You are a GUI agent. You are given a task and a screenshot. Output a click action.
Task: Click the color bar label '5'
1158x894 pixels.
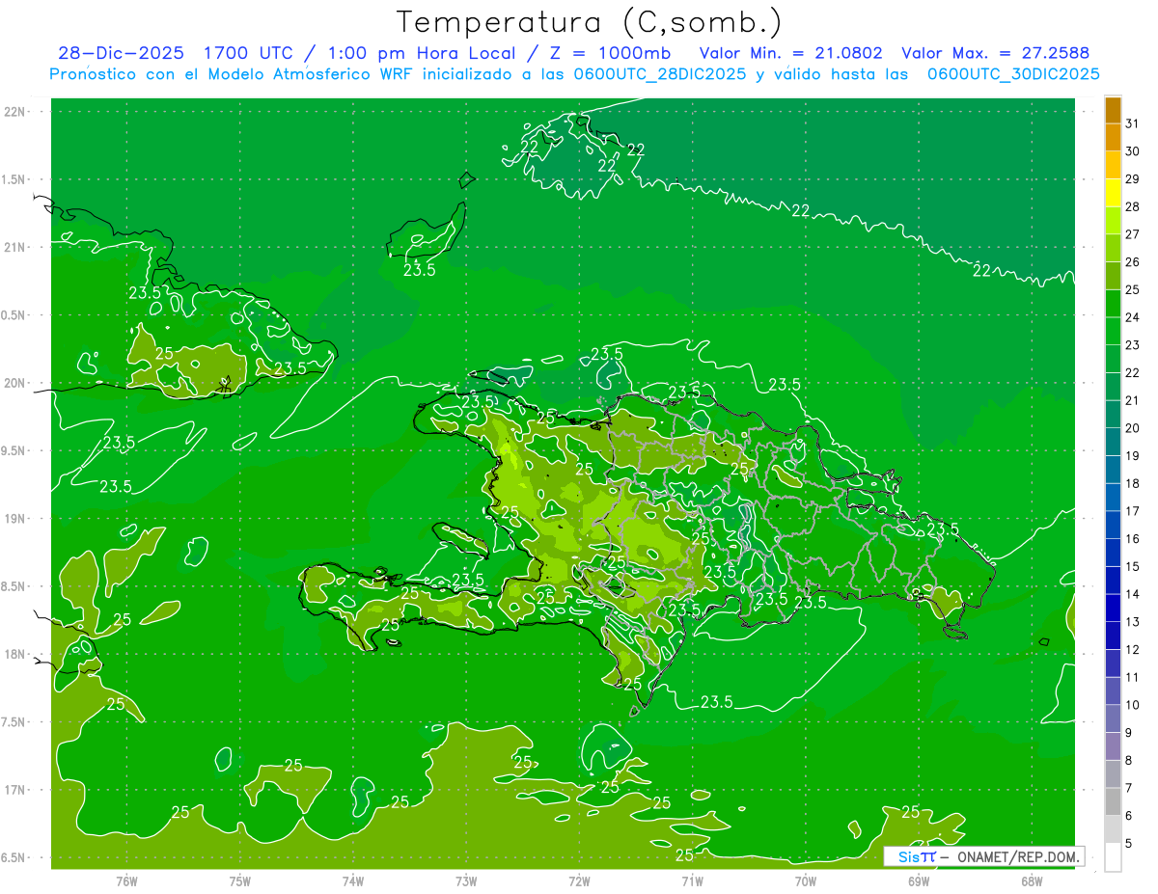1129,844
